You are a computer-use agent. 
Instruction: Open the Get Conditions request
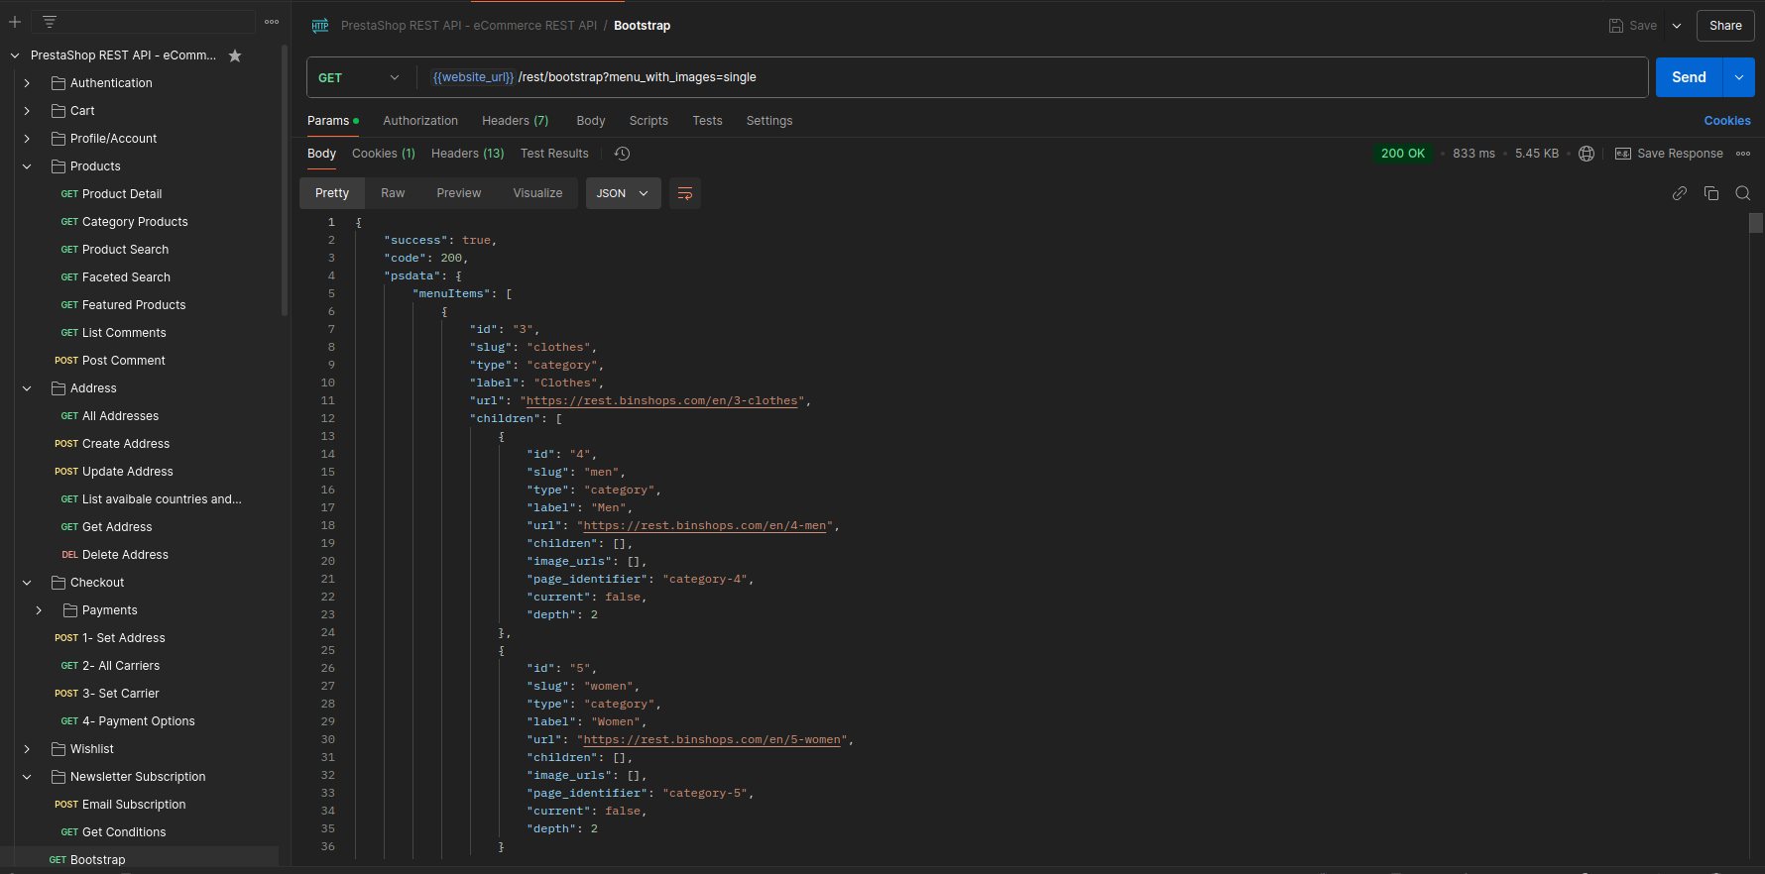coord(124,832)
